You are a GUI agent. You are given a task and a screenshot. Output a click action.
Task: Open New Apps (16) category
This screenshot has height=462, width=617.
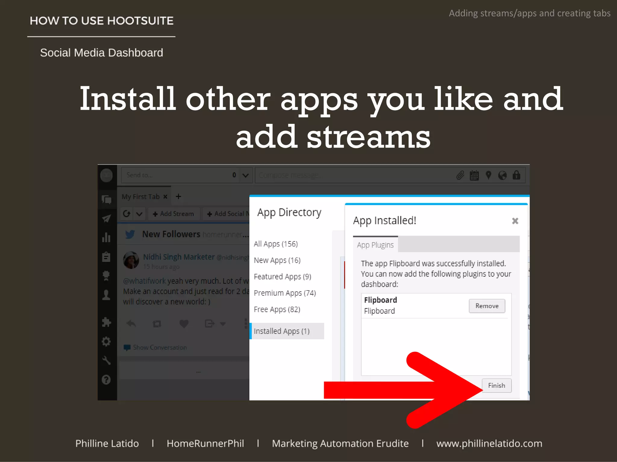point(277,260)
